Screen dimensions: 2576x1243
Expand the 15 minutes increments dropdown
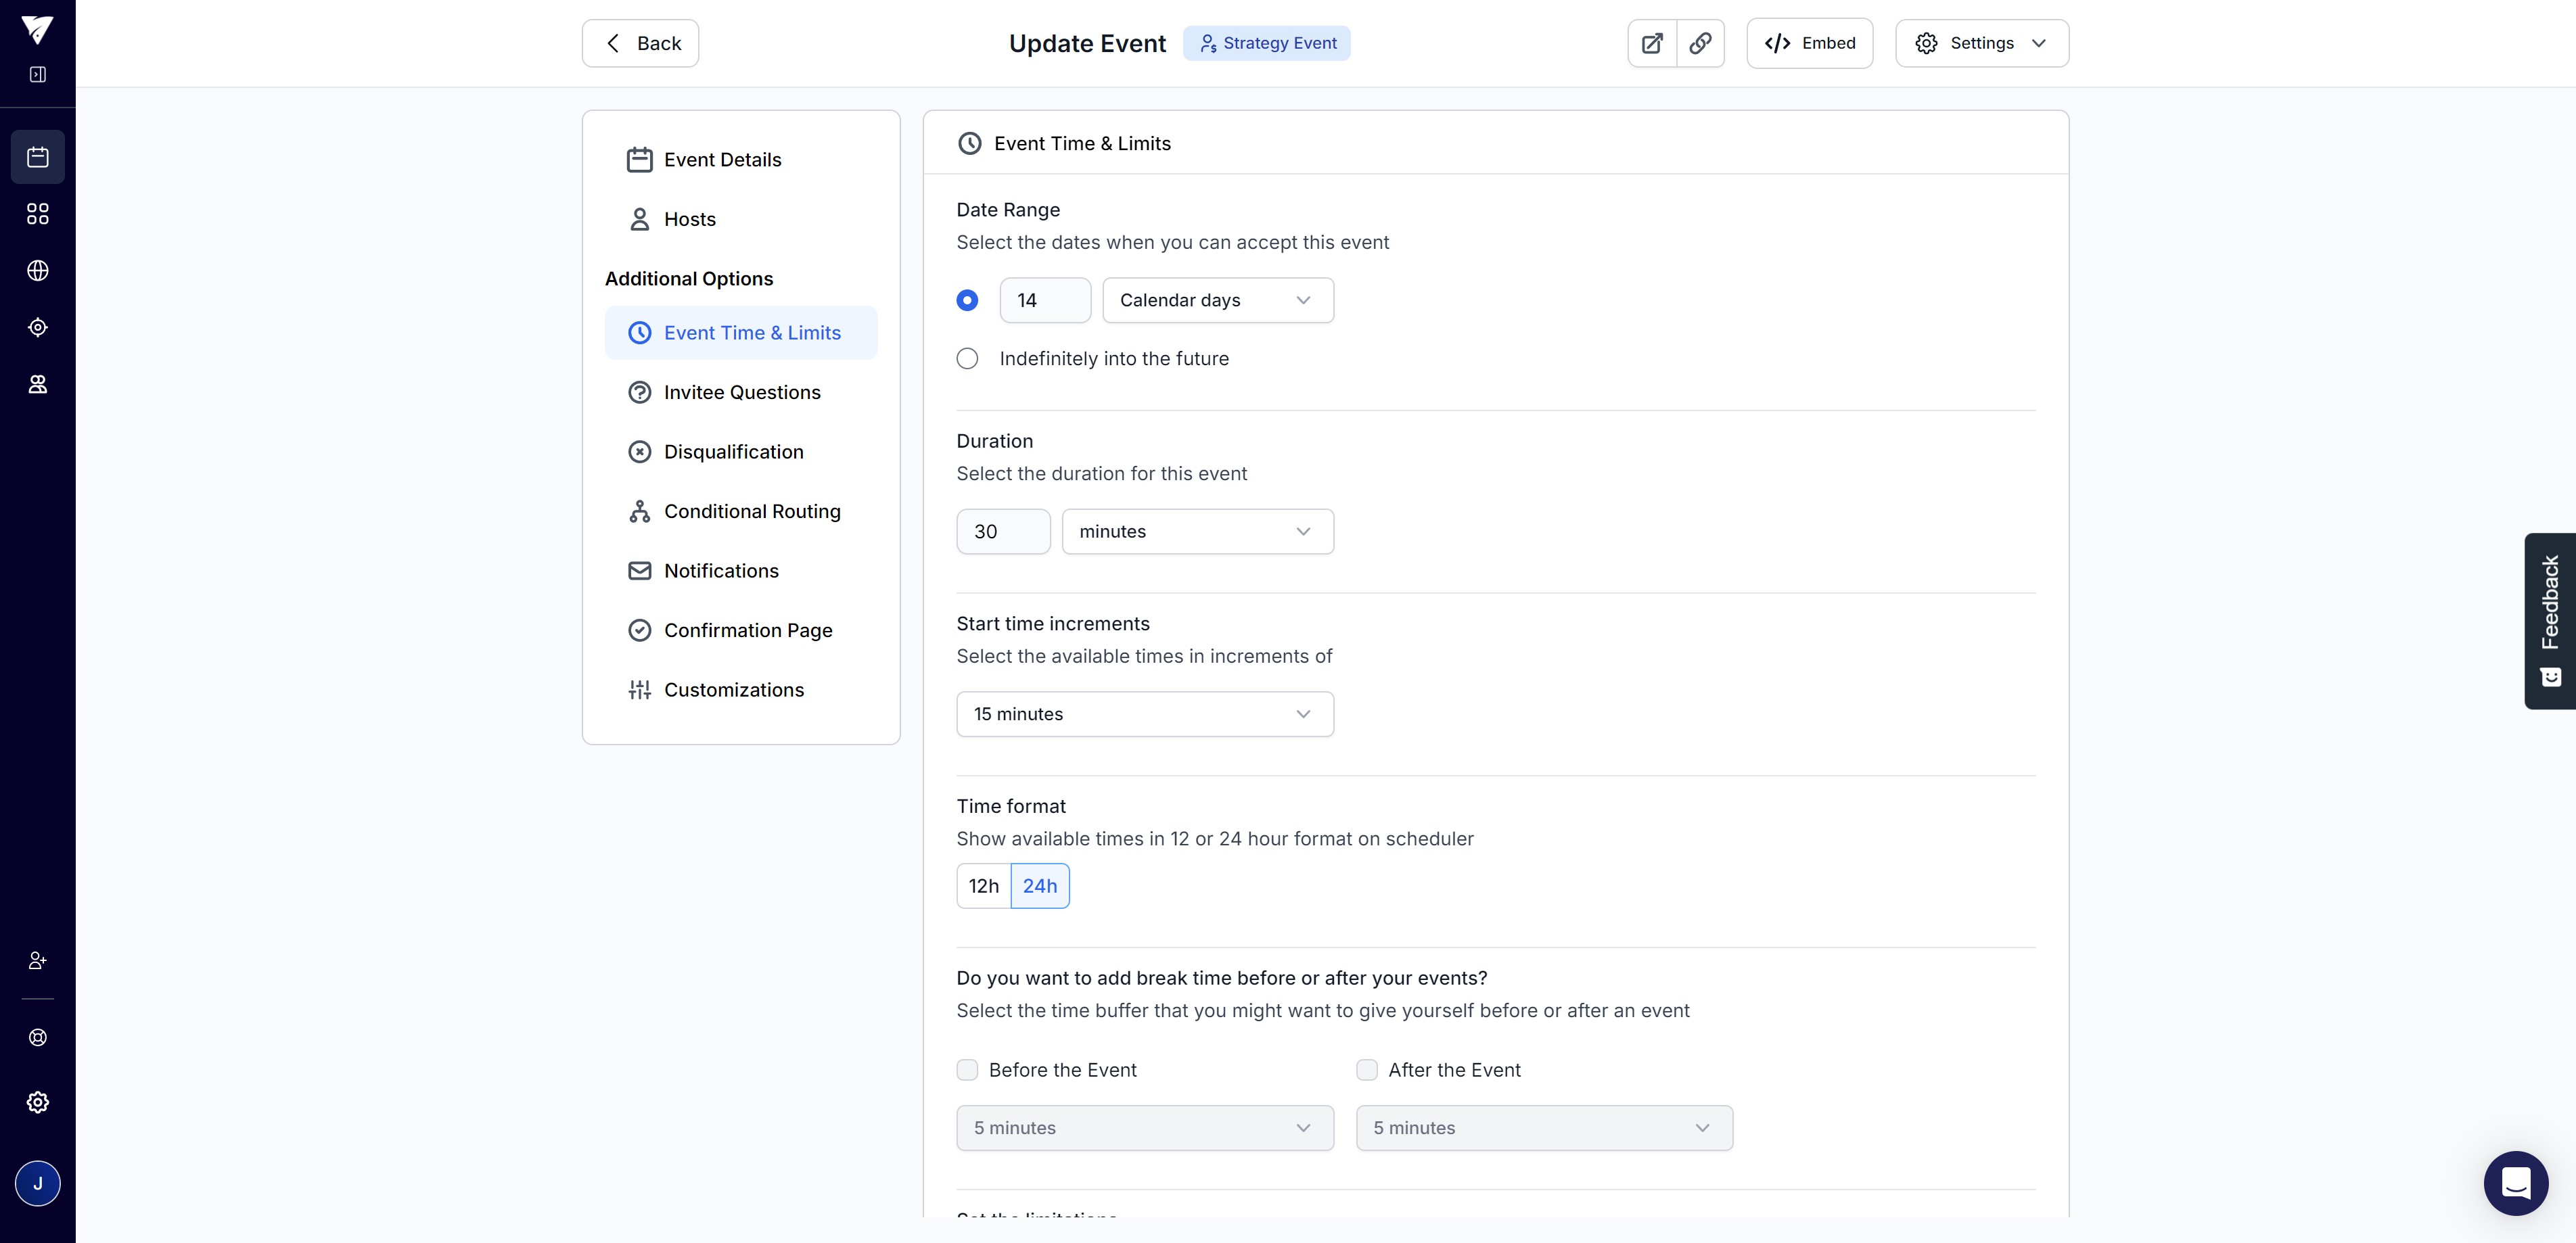(x=1144, y=714)
